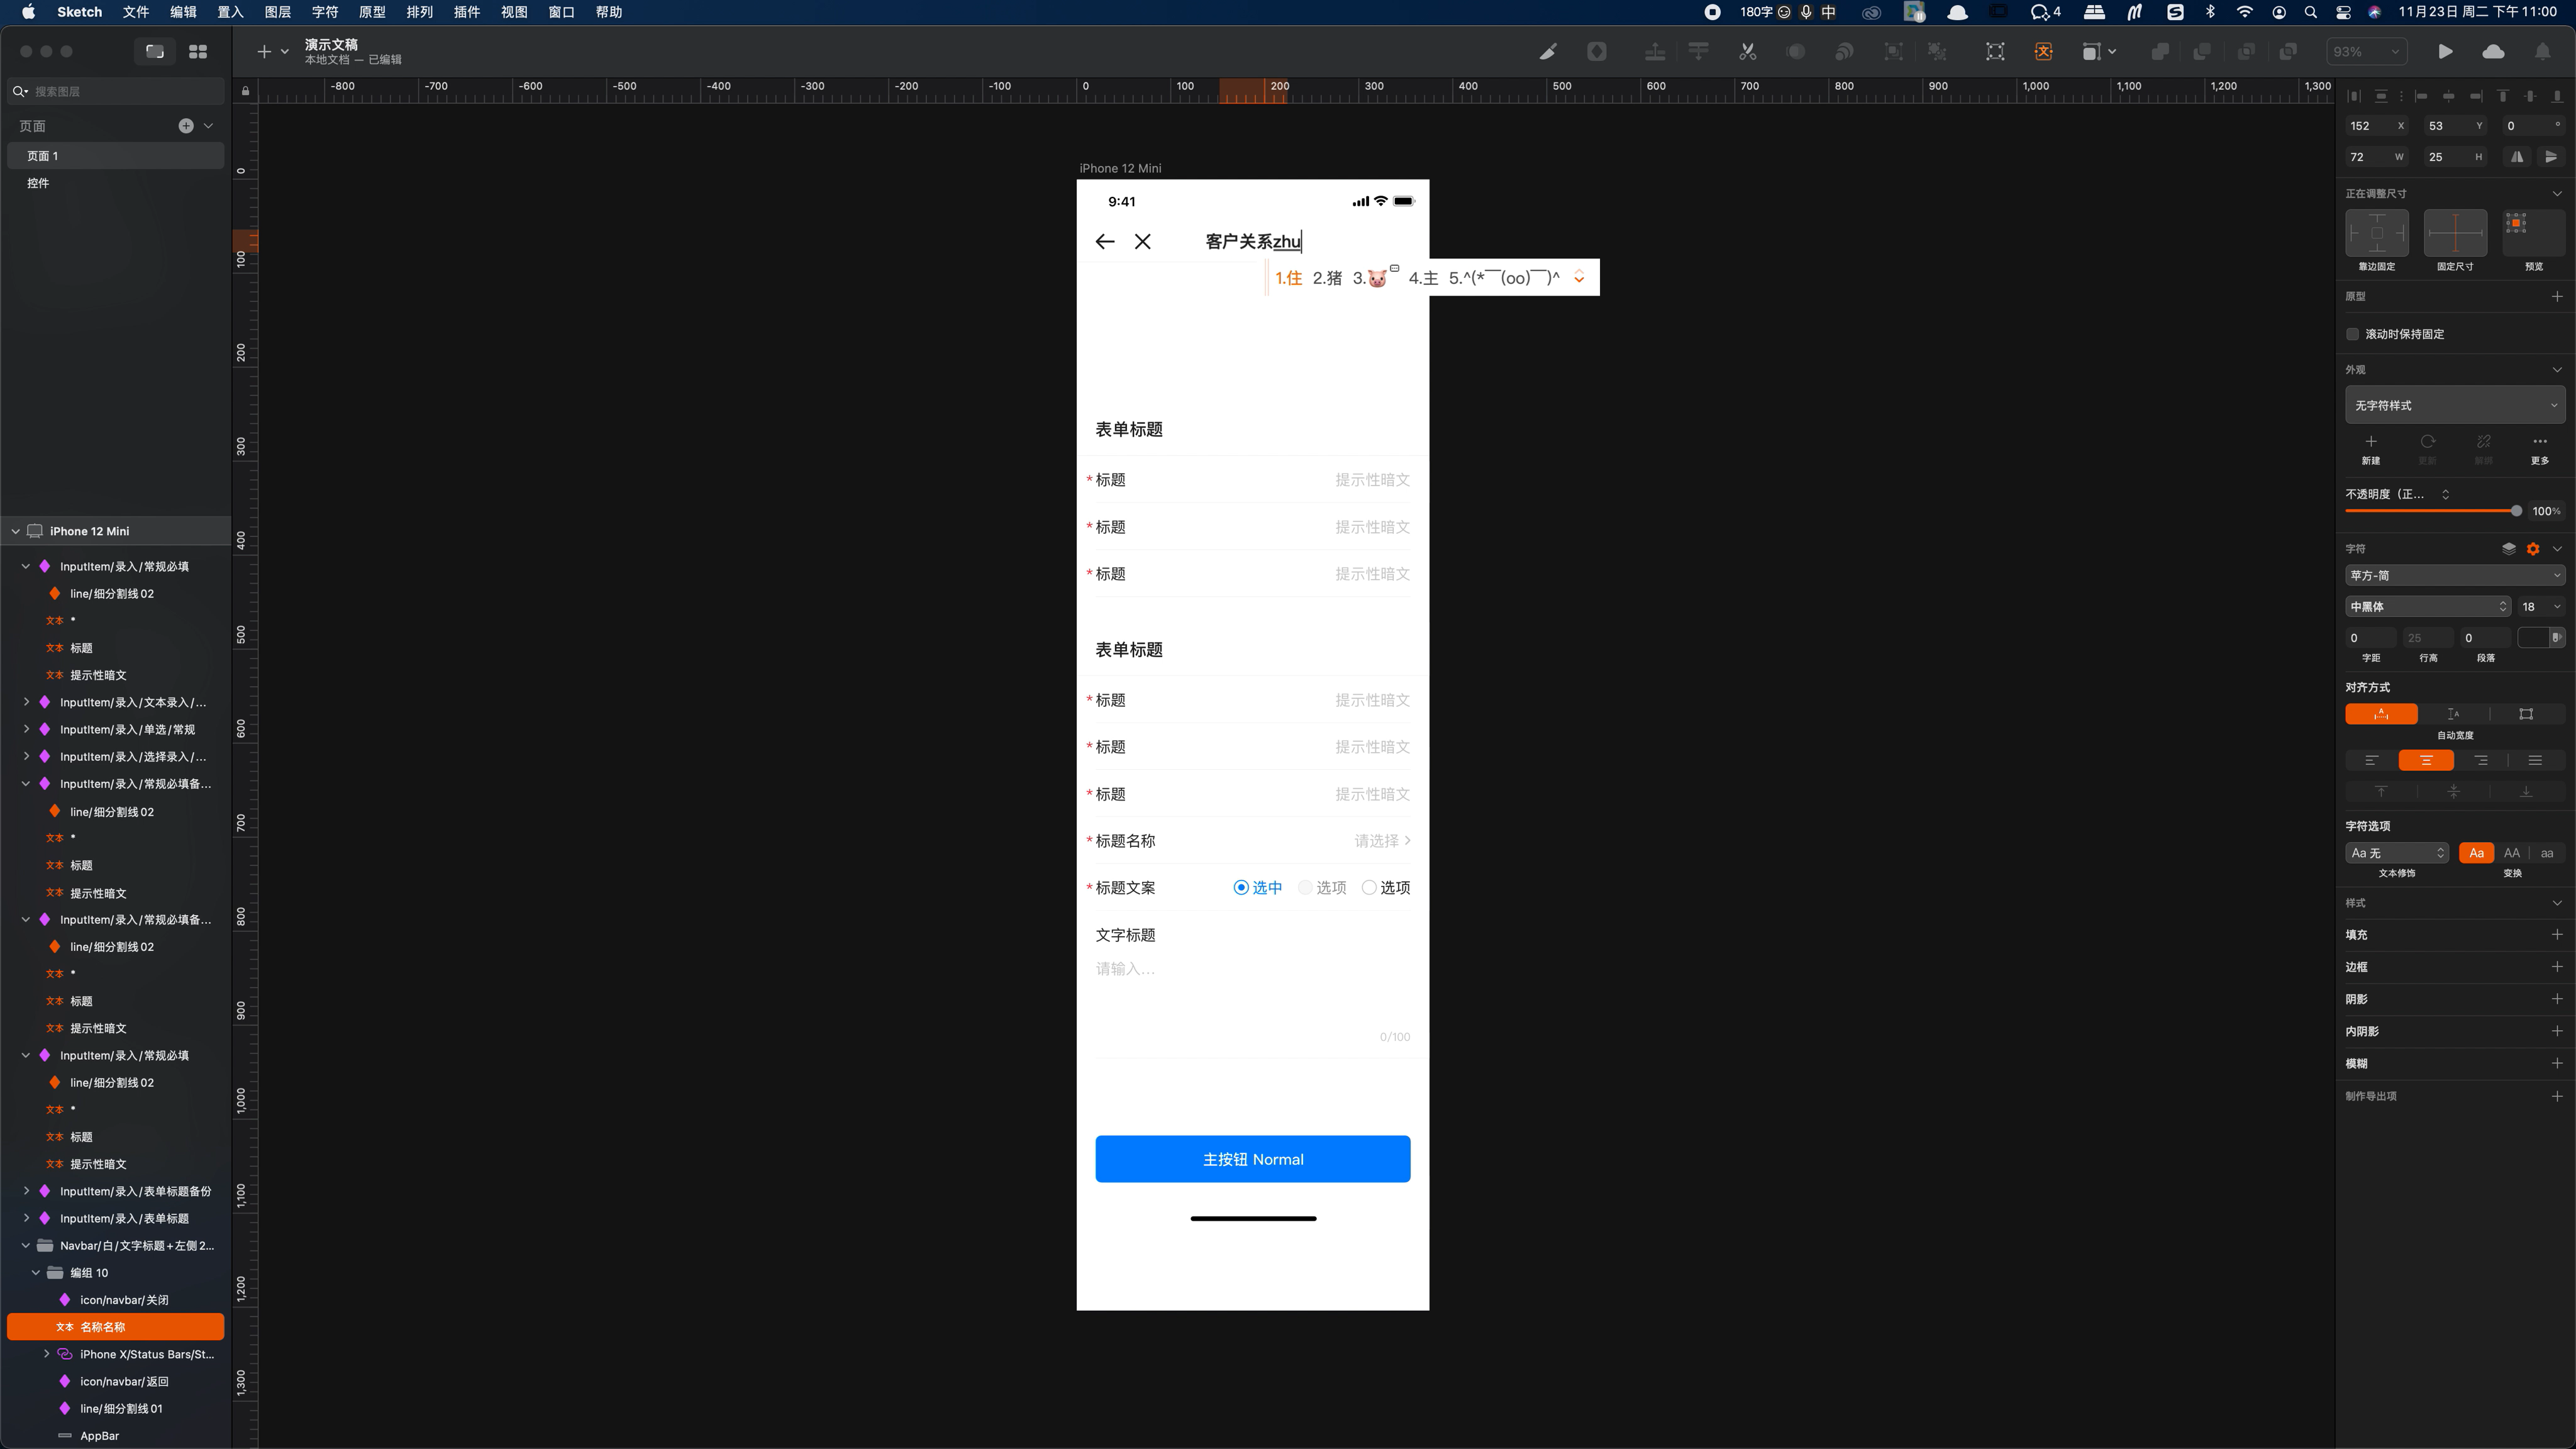The image size is (2576, 1449).
Task: Open the font size 18 dropdown
Action: 2541,607
